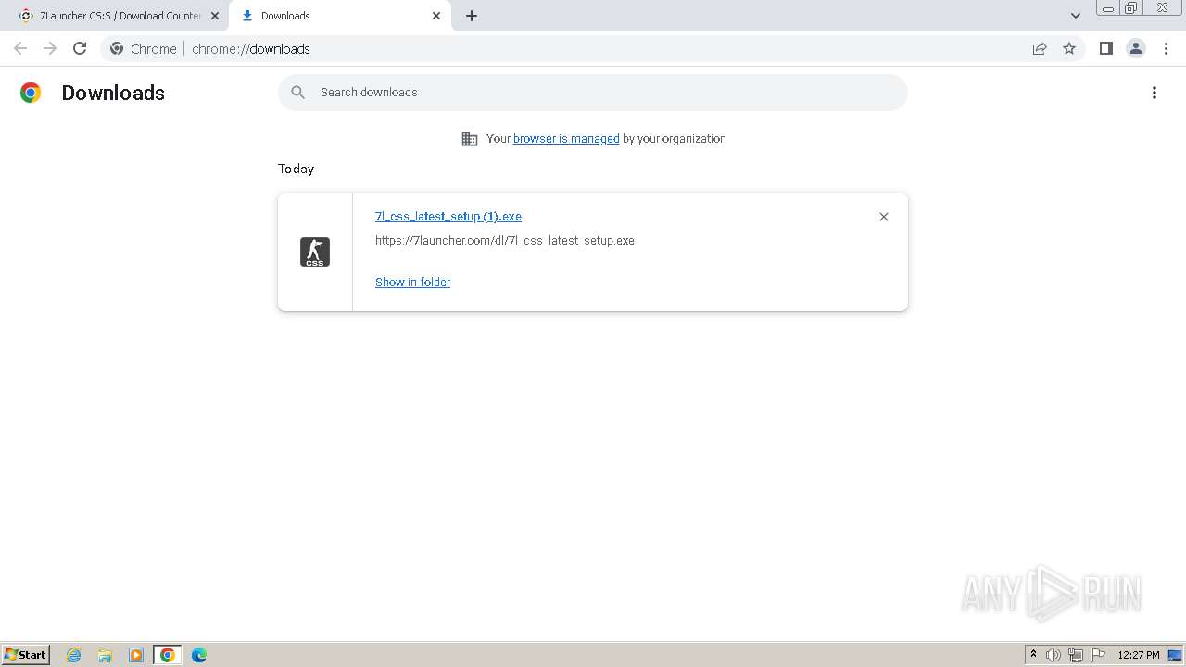Remove 7l_css_latest_setup download from list
The height and width of the screenshot is (667, 1186).
tap(884, 217)
